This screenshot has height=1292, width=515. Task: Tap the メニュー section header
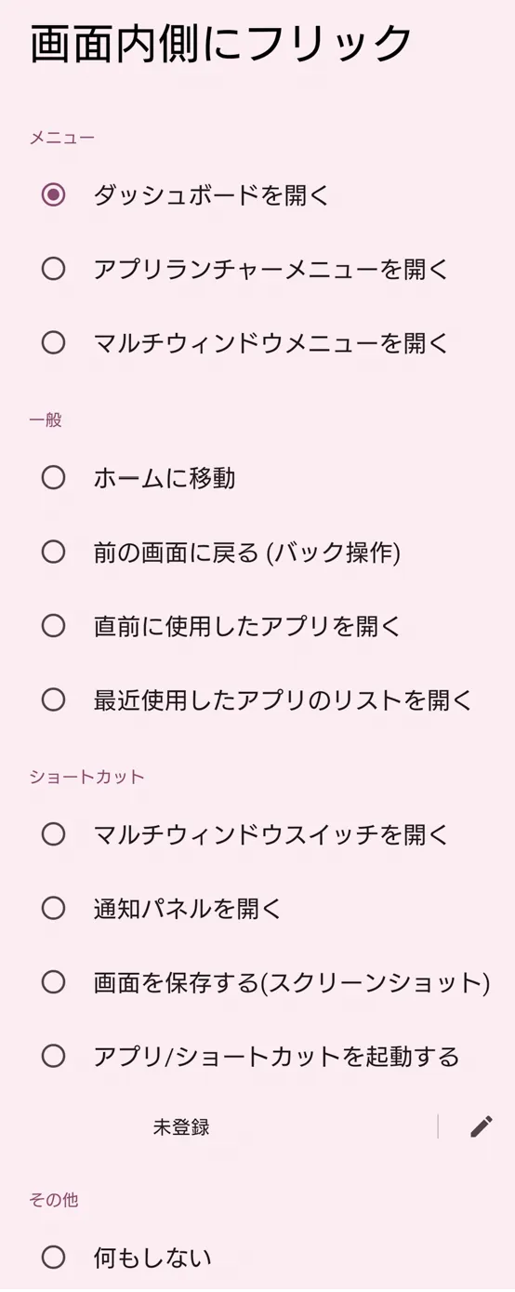(x=61, y=139)
